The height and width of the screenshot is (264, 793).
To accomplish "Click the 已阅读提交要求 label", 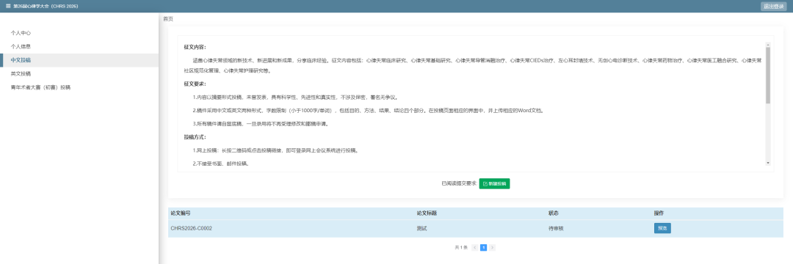I will 459,184.
